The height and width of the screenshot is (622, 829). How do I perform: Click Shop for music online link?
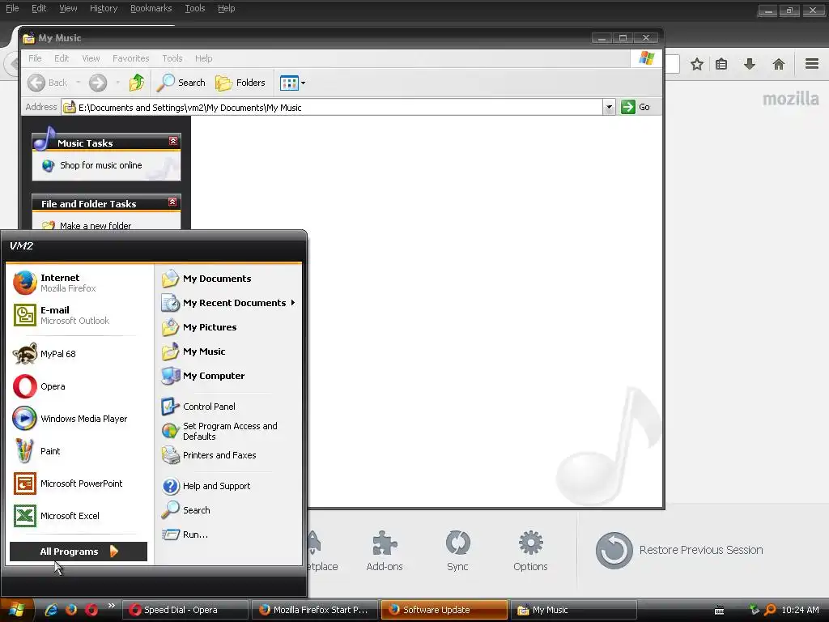tap(100, 165)
